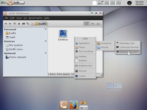Image resolution: width=147 pixels, height=110 pixels.
Task: Switch to list view mode
Action: coord(92,24)
